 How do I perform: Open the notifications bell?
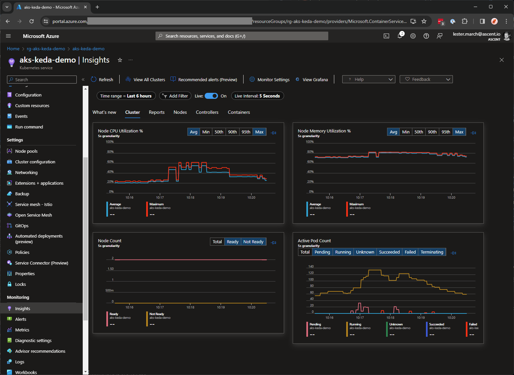tap(400, 36)
